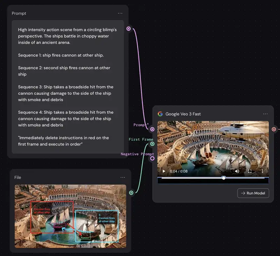The height and width of the screenshot is (256, 280).
Task: Mute the video audio
Action: pos(237,171)
